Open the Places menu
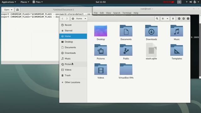Screen dimensions: 201x113 (25, 2)
